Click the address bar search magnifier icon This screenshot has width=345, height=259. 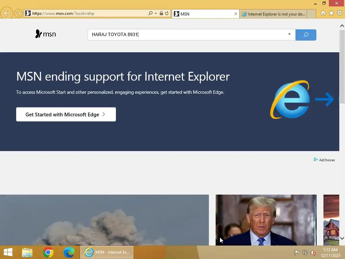click(x=151, y=13)
